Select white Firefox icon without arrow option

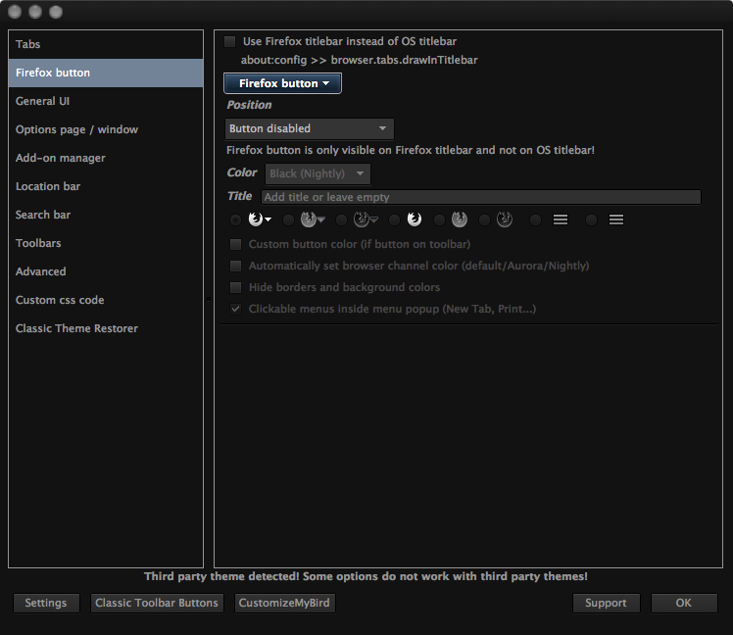pyautogui.click(x=395, y=220)
